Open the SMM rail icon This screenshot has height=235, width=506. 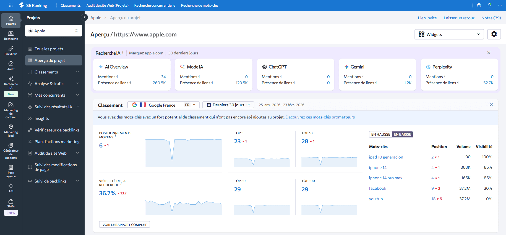tap(11, 203)
